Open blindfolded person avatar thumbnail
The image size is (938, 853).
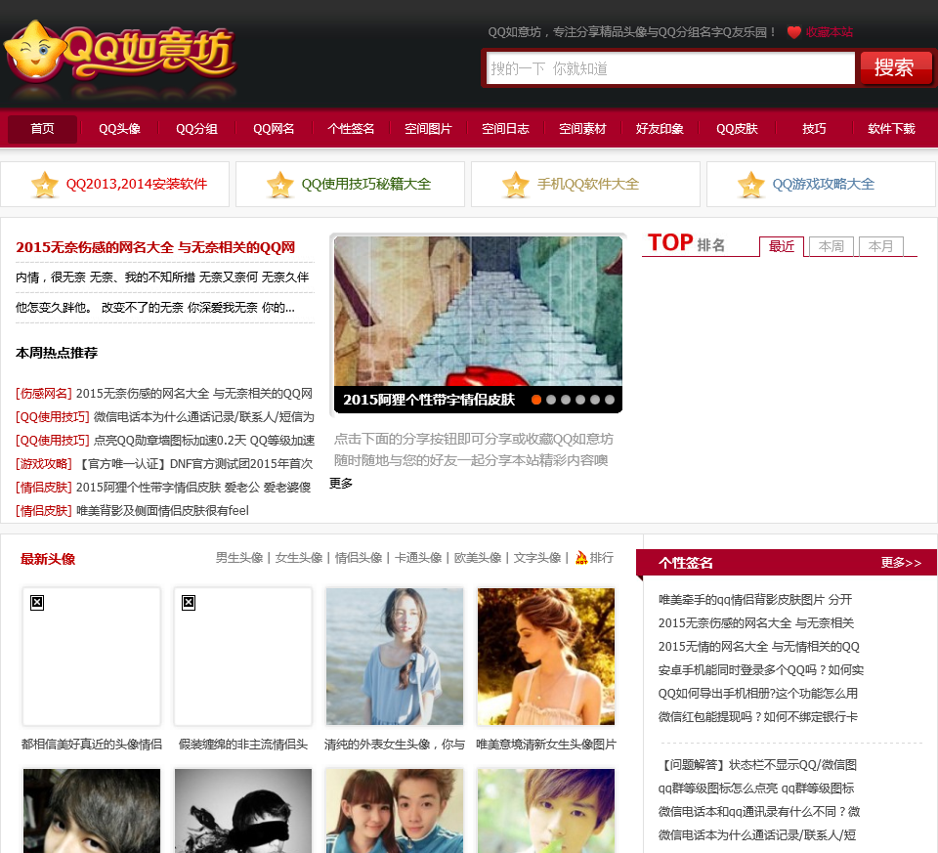coord(243,811)
